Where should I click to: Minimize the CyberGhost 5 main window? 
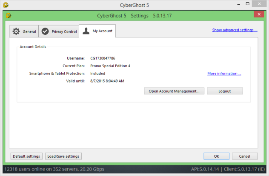(x=239, y=4)
